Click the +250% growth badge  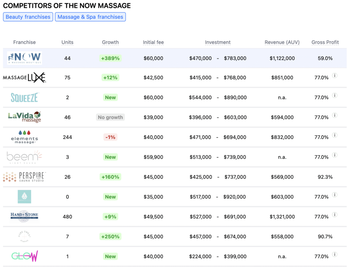(x=110, y=237)
